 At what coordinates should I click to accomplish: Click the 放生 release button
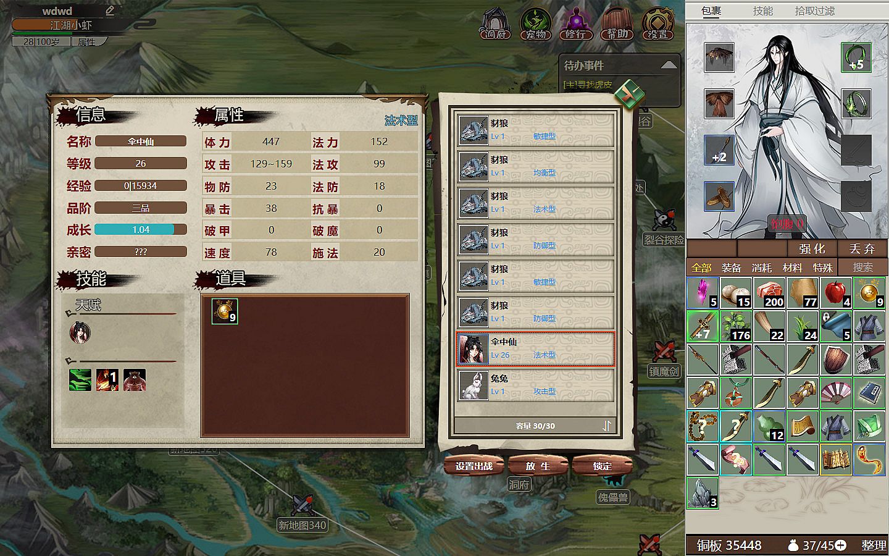[x=538, y=466]
